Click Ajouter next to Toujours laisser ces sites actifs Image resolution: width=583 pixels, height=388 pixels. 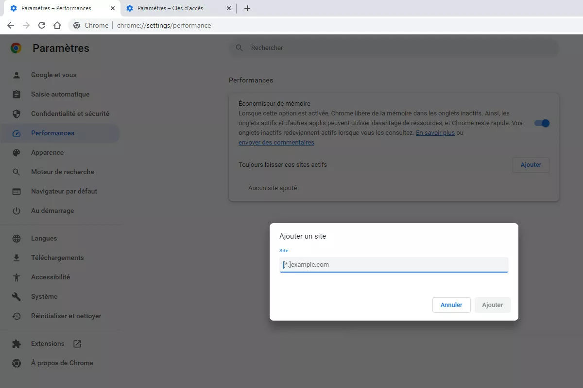tap(531, 165)
